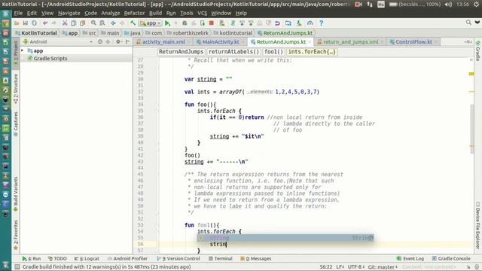Run app with the green play icon
This screenshot has width=482, height=271.
point(167,23)
